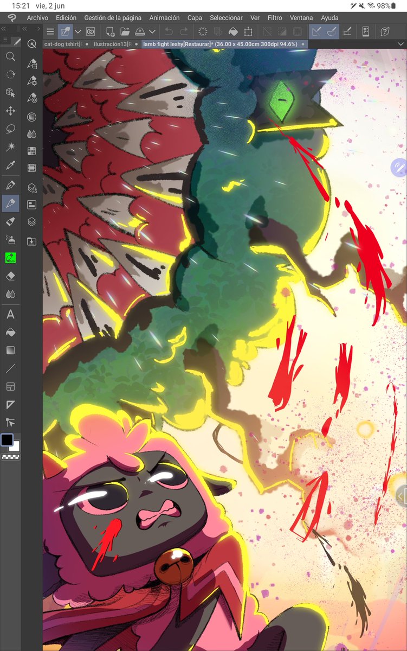
Task: Open the Sub Tool palette icon
Action: [x=32, y=63]
